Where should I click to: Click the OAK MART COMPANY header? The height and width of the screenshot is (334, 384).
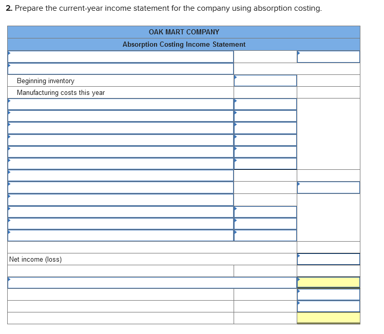tap(184, 32)
